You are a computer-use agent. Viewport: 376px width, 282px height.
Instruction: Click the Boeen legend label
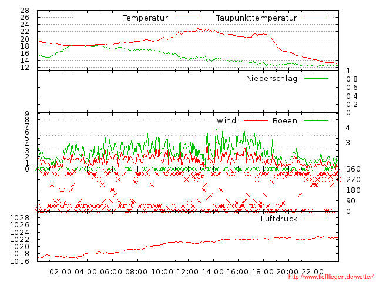click(284, 120)
